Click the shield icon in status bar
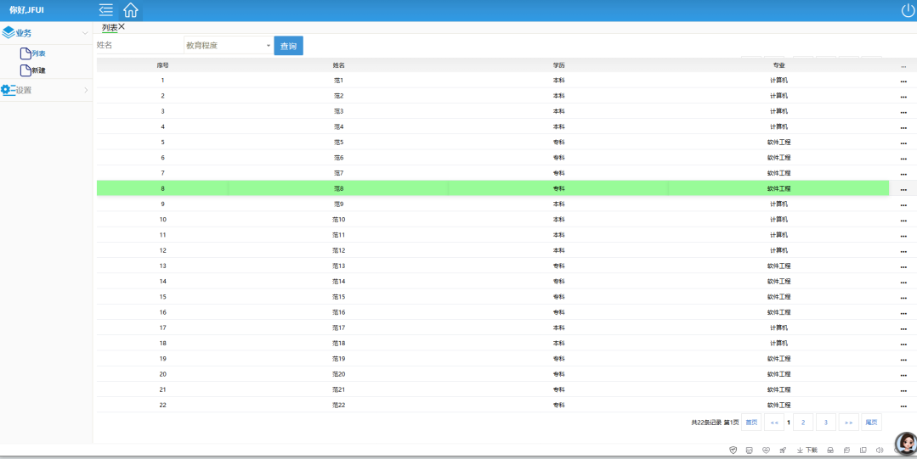Screen dimensions: 917x459 coord(733,450)
